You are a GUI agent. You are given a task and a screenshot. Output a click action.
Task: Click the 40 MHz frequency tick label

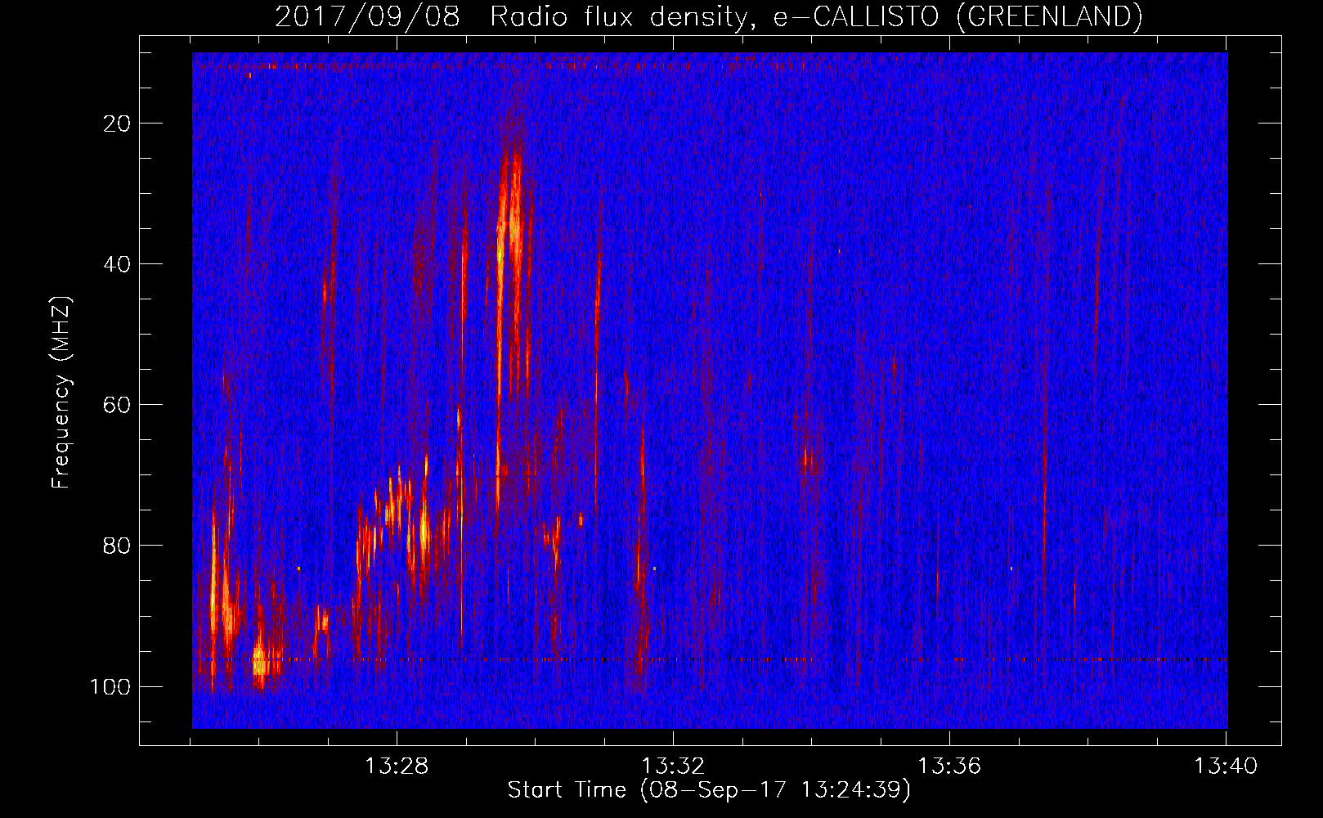(x=116, y=264)
